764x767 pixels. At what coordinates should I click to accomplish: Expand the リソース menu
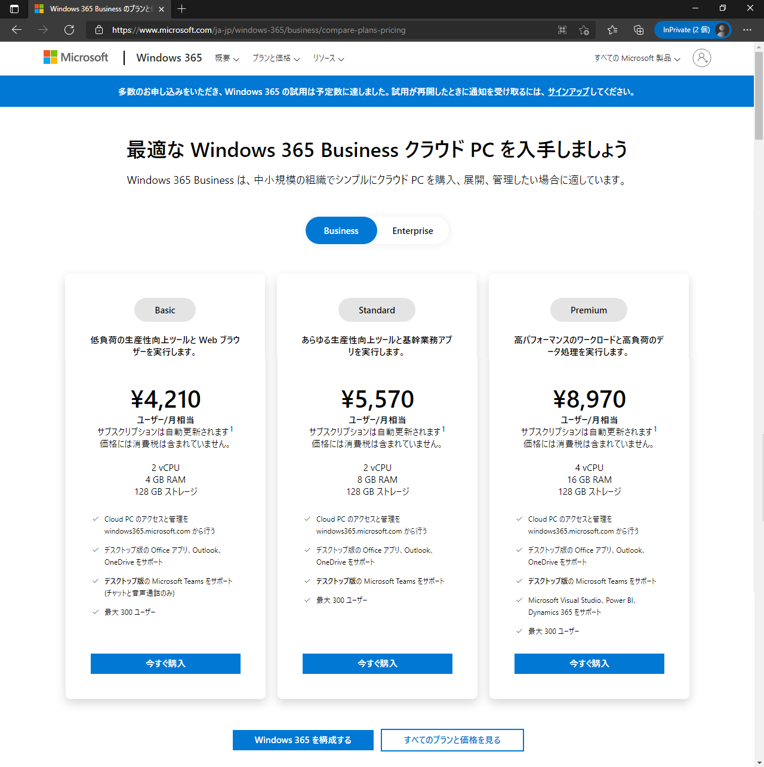[x=328, y=58]
